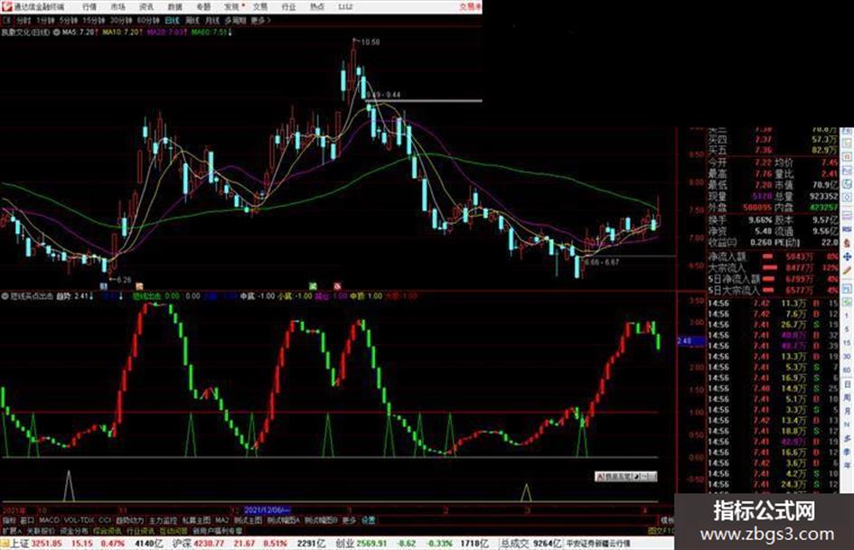Select the CCI indicator tab
Viewport: 854px width, 550px height.
click(105, 520)
